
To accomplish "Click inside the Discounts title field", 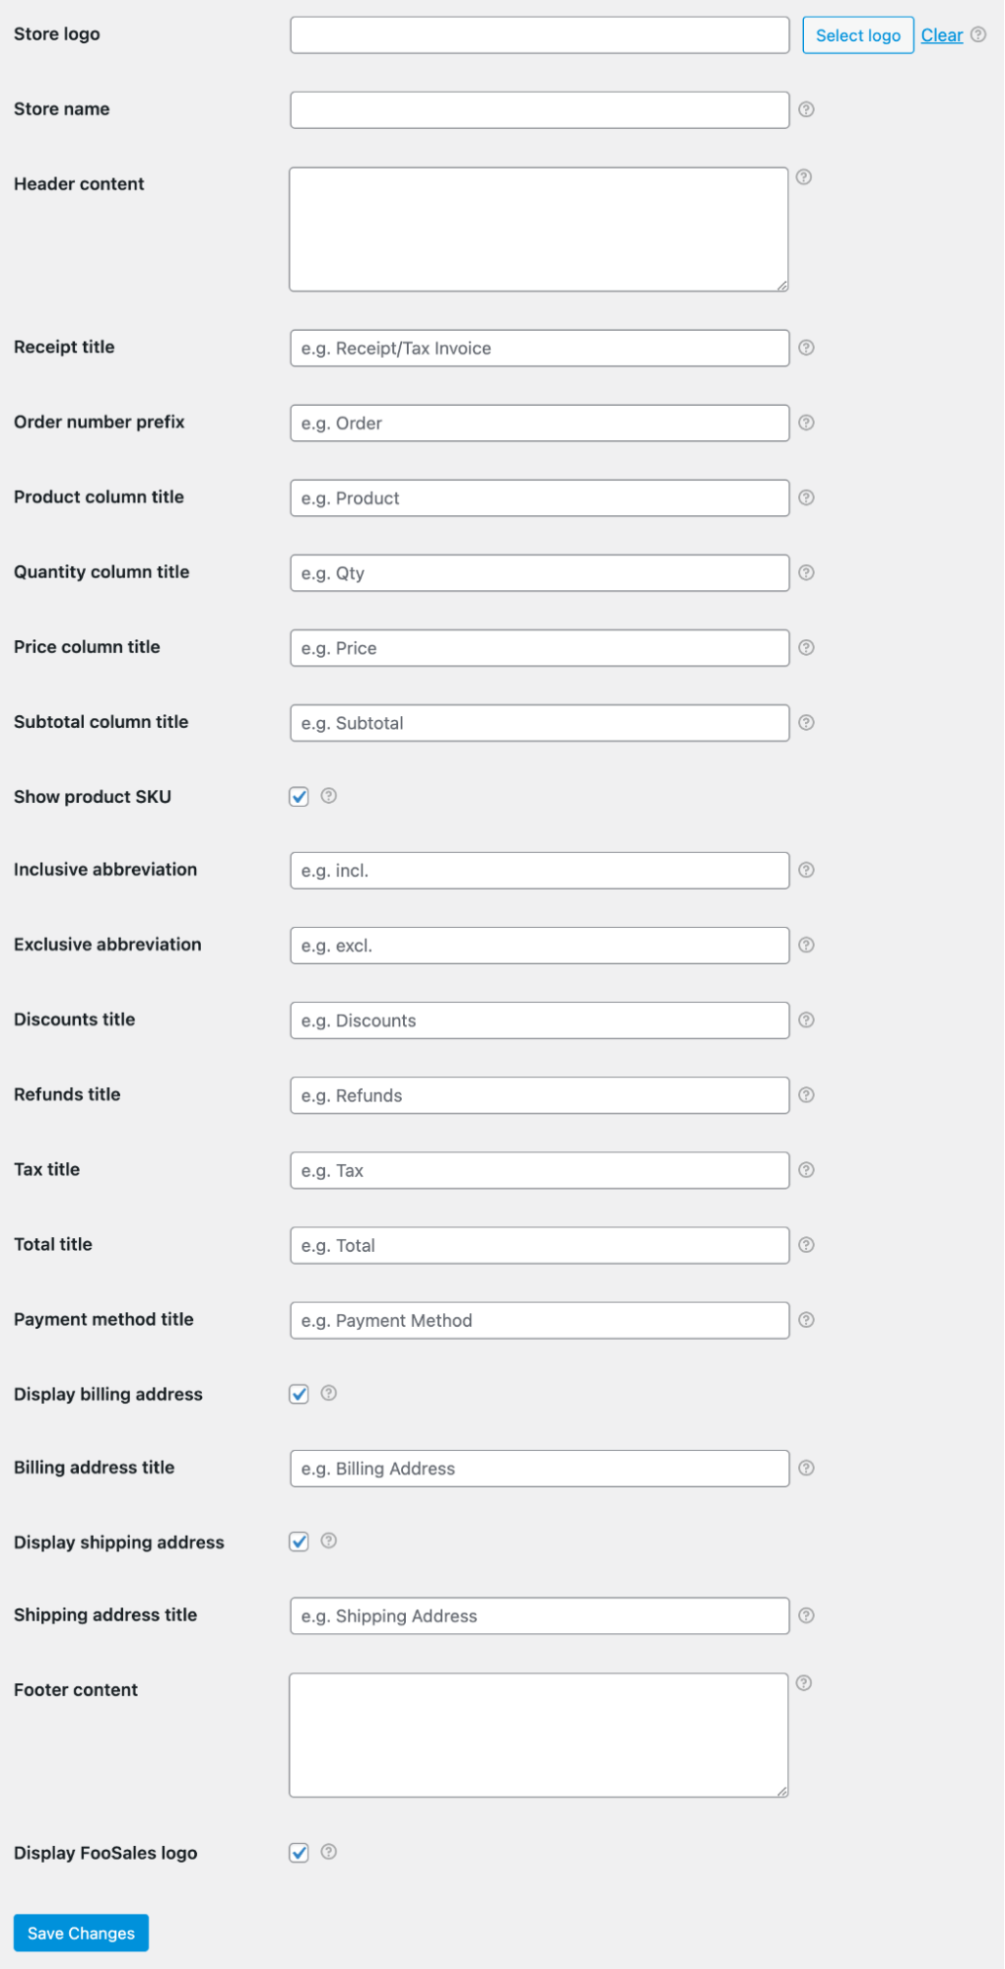I will 538,1019.
